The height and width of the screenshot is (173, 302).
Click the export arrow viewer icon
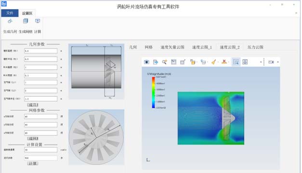click(x=156, y=62)
